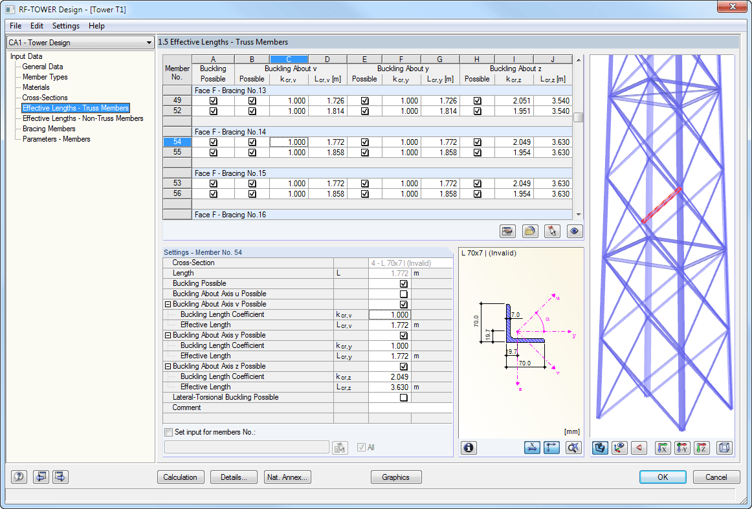Toggle the eye view-mode icon below the table
This screenshot has width=752, height=509.
pyautogui.click(x=575, y=231)
